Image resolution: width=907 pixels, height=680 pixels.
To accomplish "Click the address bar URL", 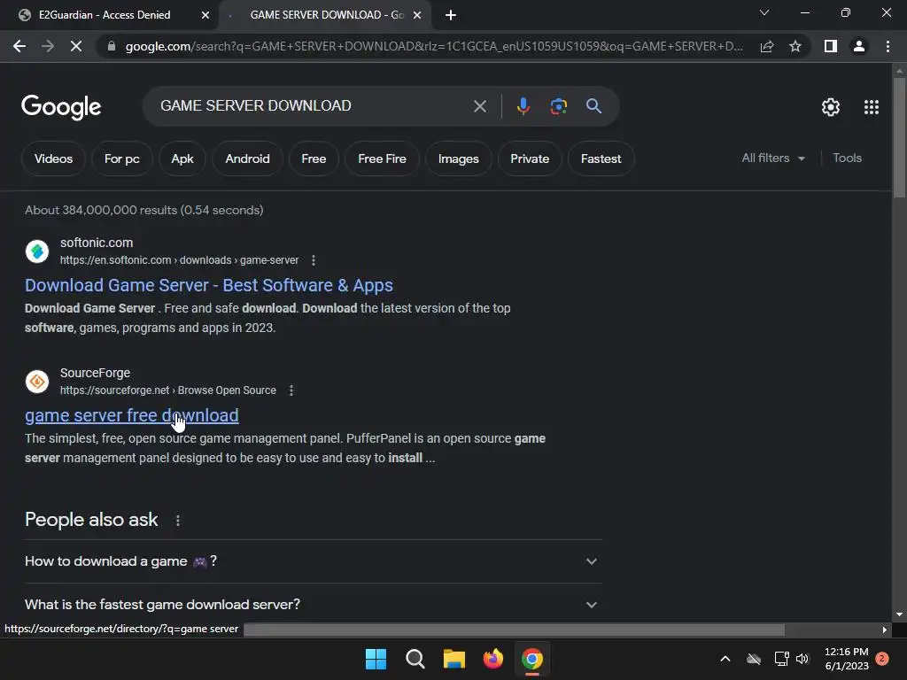I will click(x=434, y=46).
